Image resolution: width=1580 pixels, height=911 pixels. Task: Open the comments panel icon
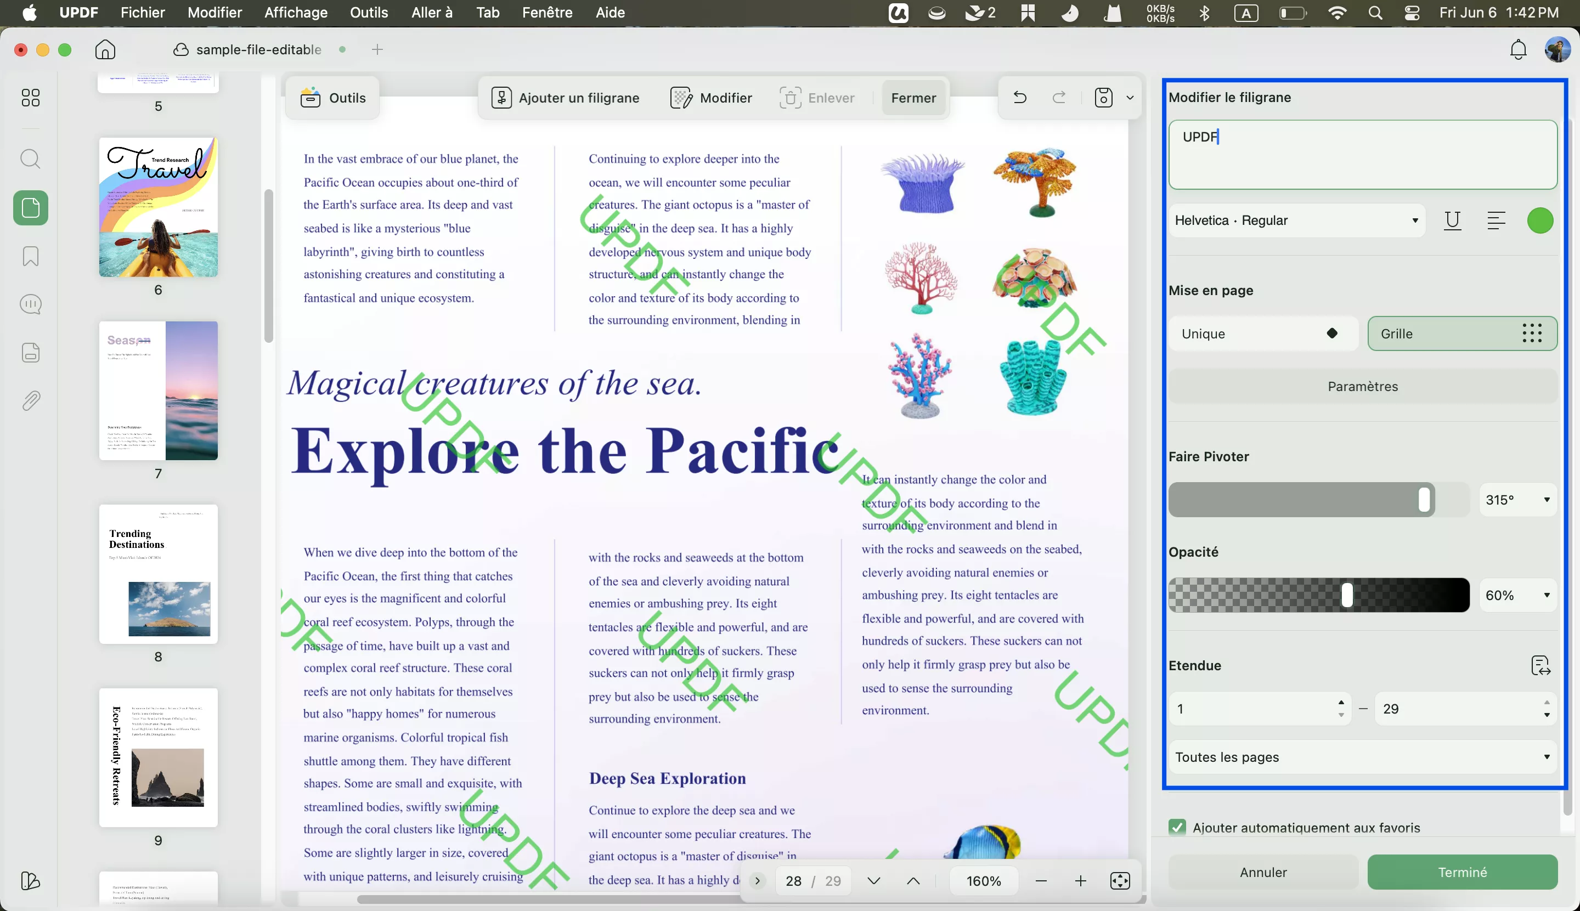[30, 305]
